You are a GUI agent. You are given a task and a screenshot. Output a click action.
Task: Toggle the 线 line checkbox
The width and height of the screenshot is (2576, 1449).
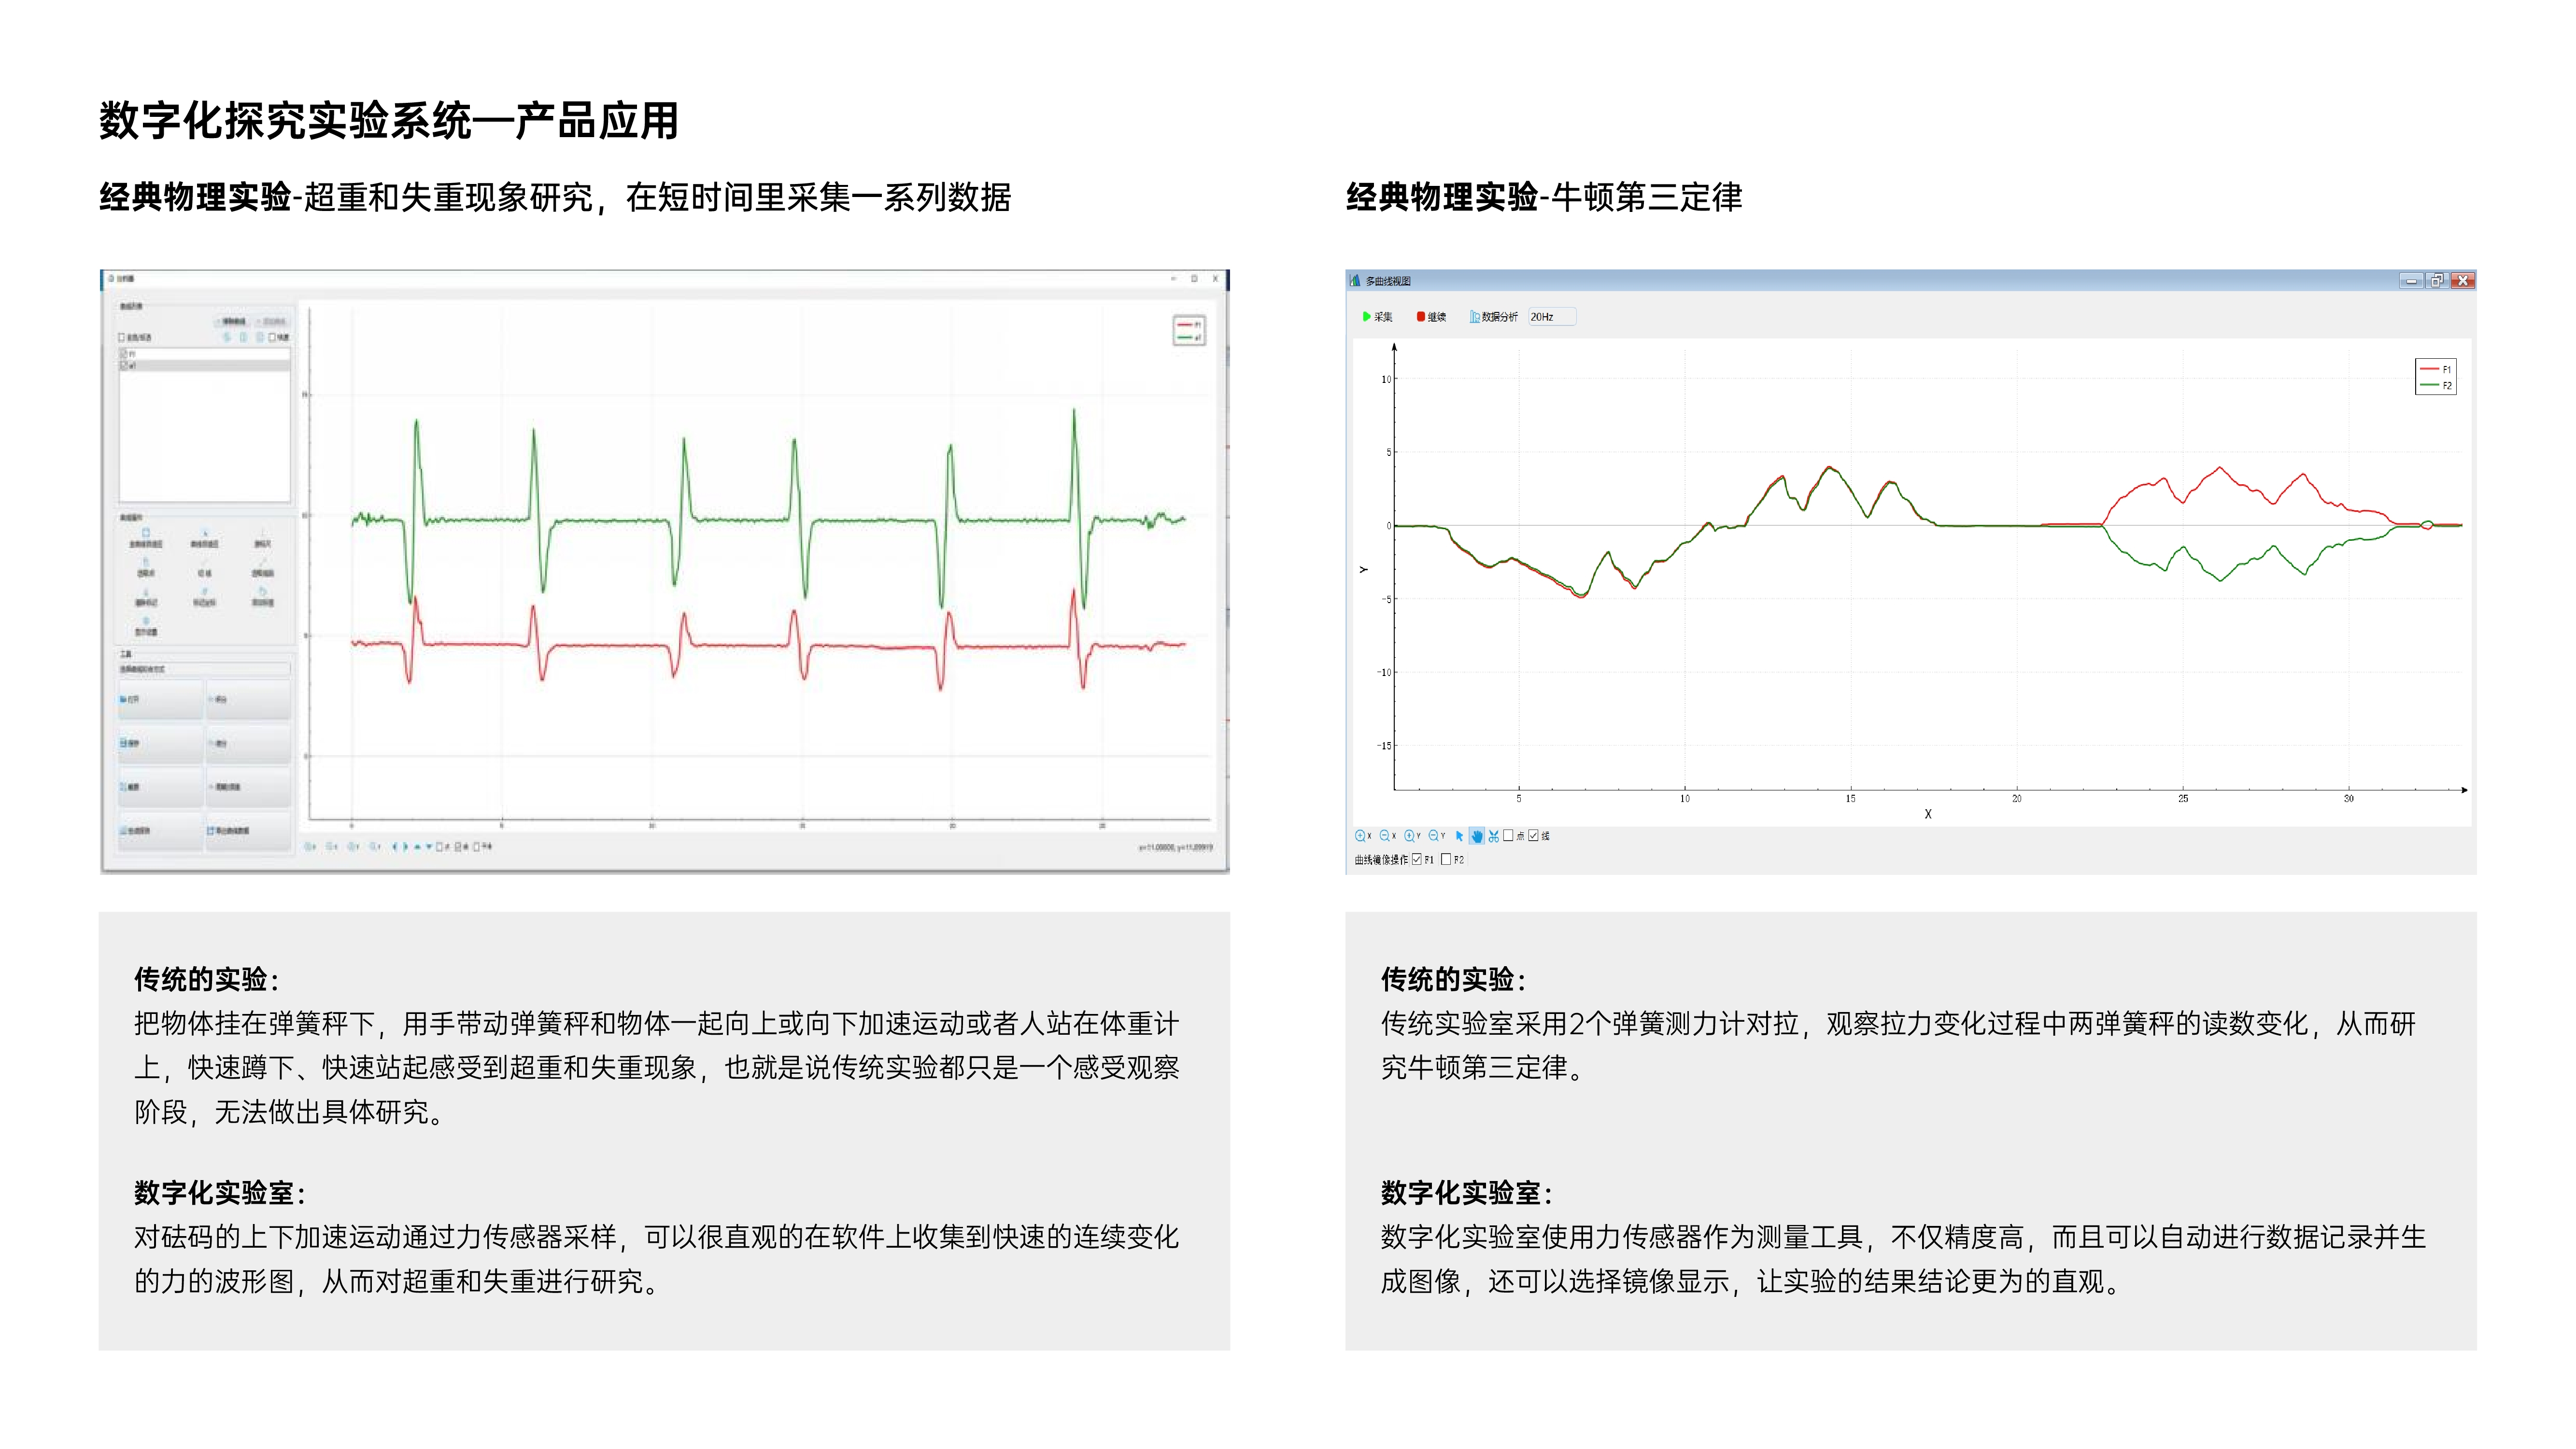[1533, 836]
